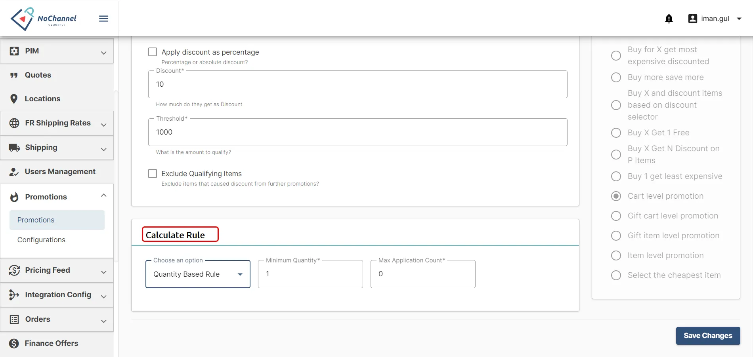Toggle the hamburger menu icon
Viewport: 753px width, 357px height.
pyautogui.click(x=103, y=19)
